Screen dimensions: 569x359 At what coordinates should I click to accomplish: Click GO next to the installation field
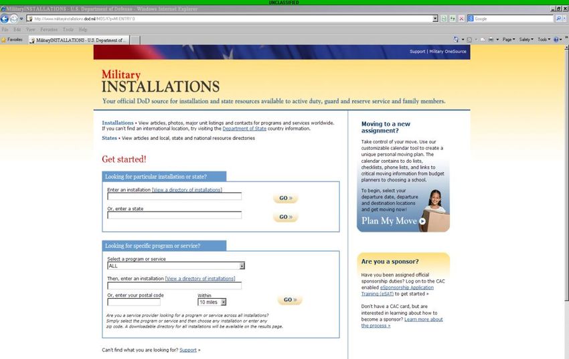(x=286, y=198)
